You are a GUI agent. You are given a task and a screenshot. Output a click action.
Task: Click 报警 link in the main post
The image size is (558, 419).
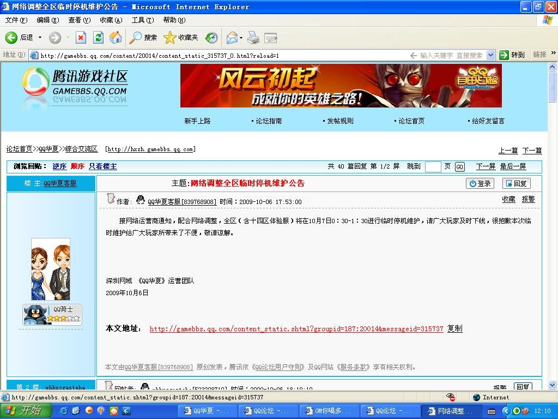point(528,199)
